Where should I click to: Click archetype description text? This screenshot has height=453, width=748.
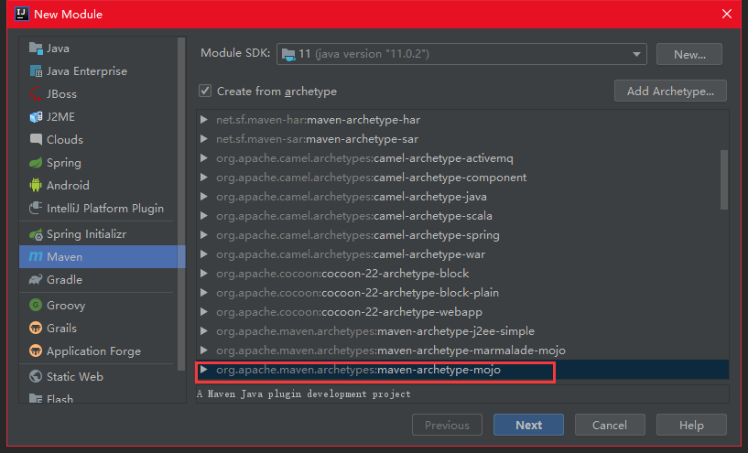click(x=303, y=394)
